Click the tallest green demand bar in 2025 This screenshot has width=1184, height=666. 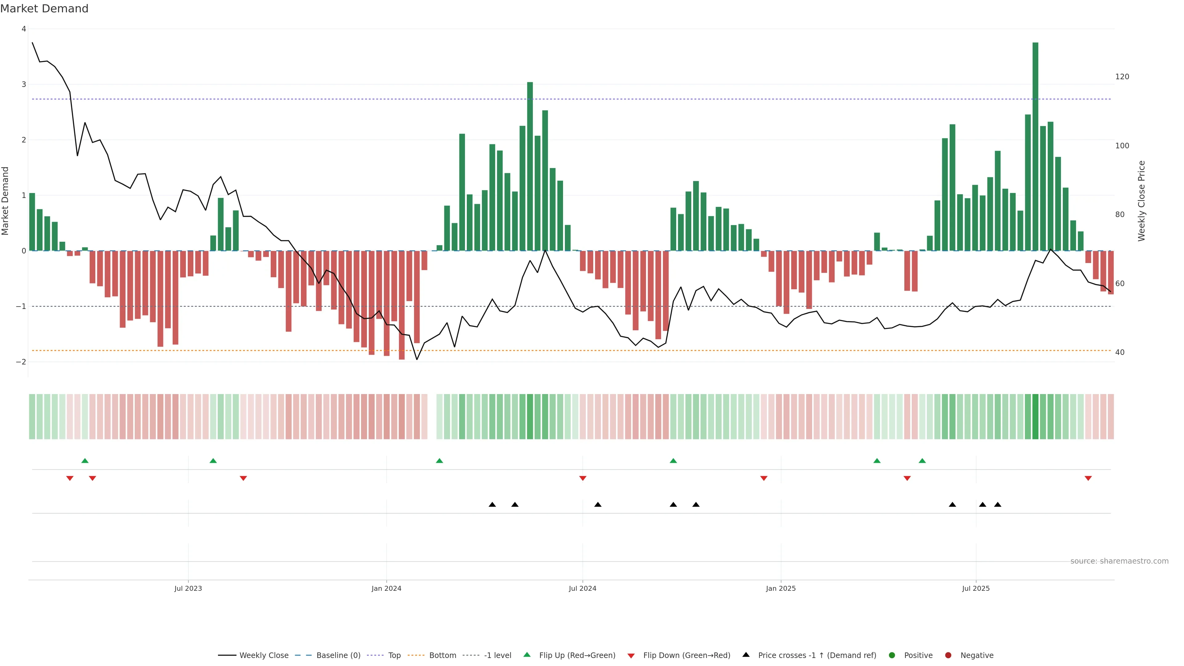coord(1035,147)
